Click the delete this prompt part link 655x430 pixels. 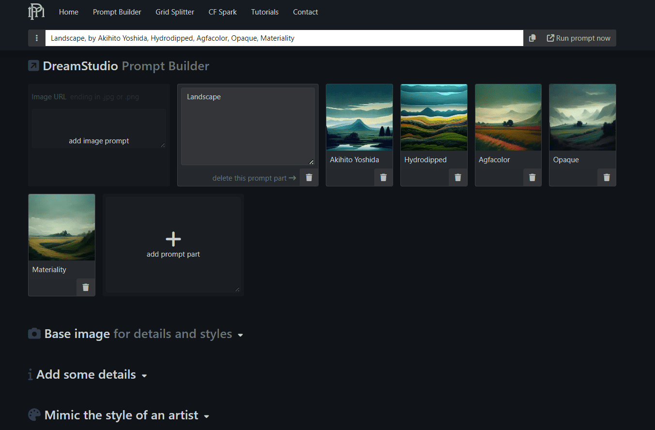249,178
